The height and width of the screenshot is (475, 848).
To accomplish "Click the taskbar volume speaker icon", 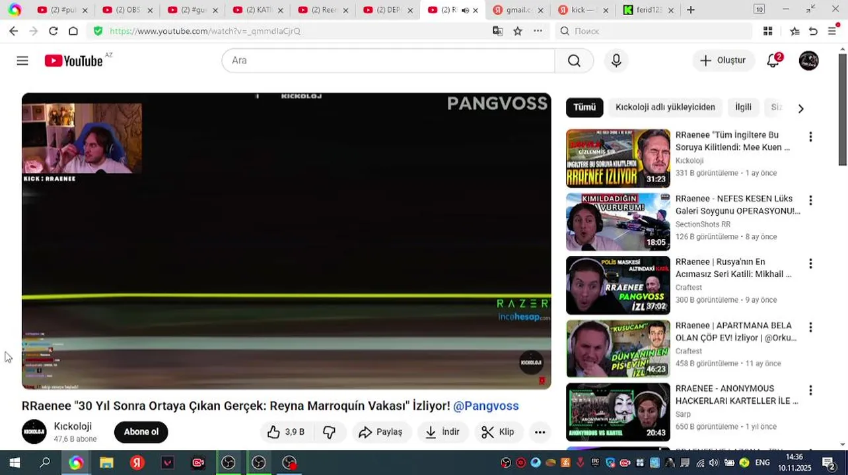I will tap(713, 463).
